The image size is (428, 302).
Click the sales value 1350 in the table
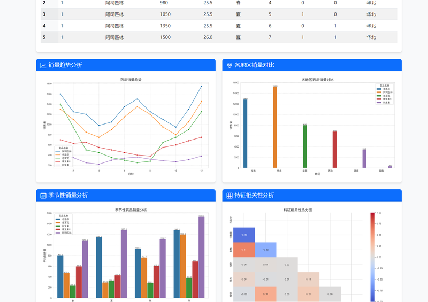tap(165, 26)
